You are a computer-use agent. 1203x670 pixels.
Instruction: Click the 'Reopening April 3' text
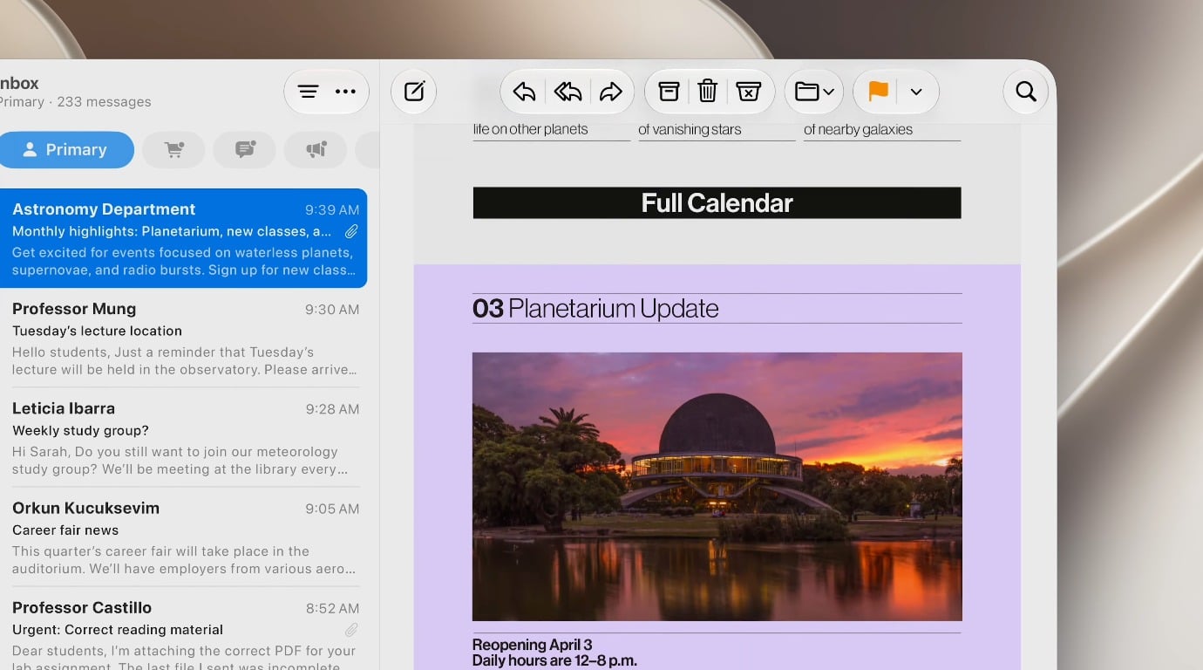point(532,645)
